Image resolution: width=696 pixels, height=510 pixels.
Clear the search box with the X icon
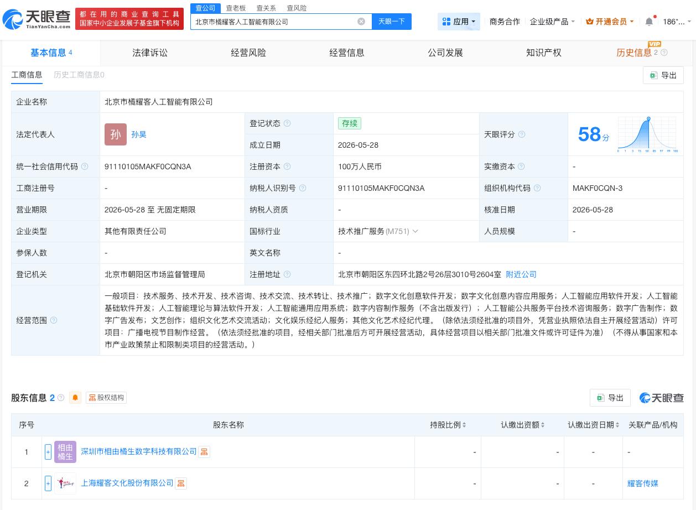coord(361,22)
